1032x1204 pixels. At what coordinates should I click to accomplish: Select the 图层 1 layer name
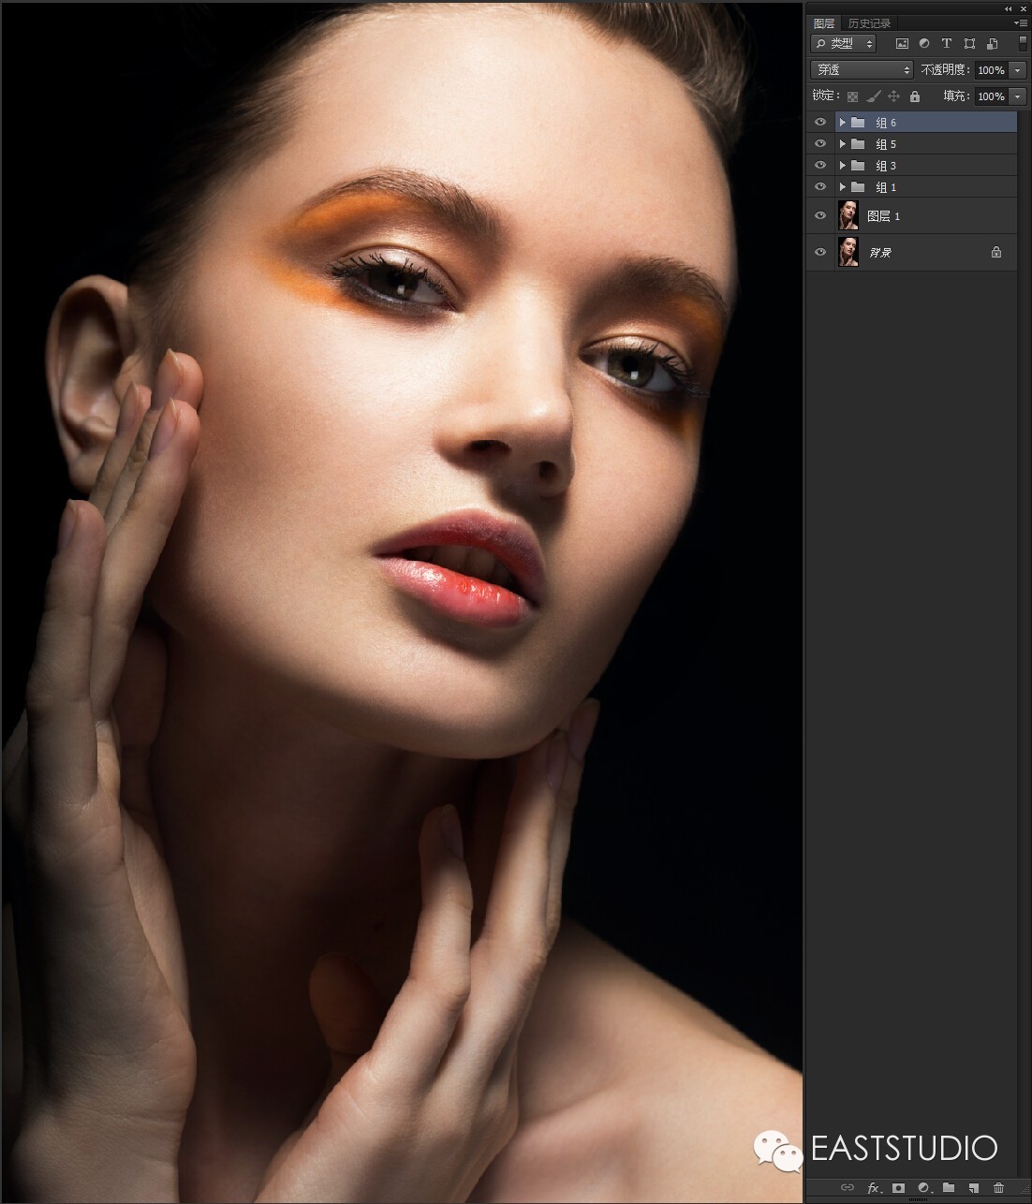click(883, 216)
